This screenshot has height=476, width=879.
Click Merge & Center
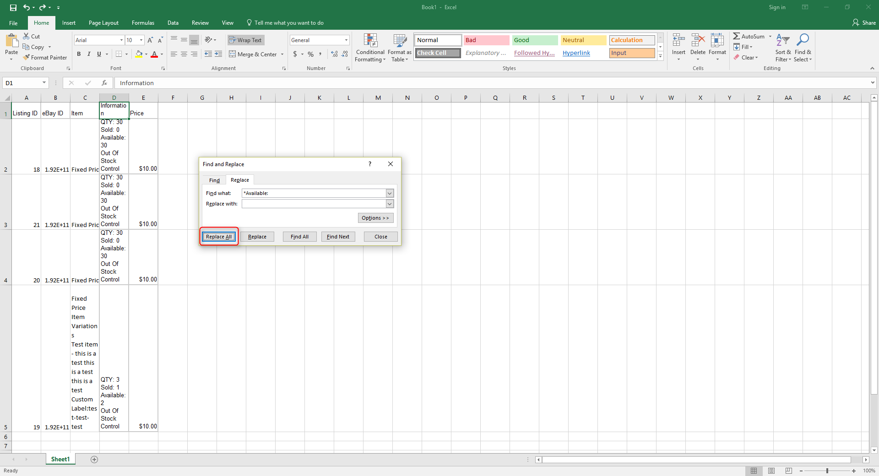coord(253,54)
